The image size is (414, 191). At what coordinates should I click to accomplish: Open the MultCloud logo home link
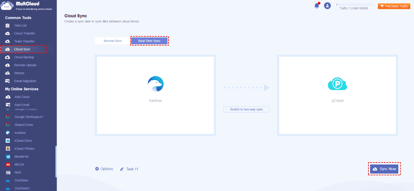click(x=26, y=6)
